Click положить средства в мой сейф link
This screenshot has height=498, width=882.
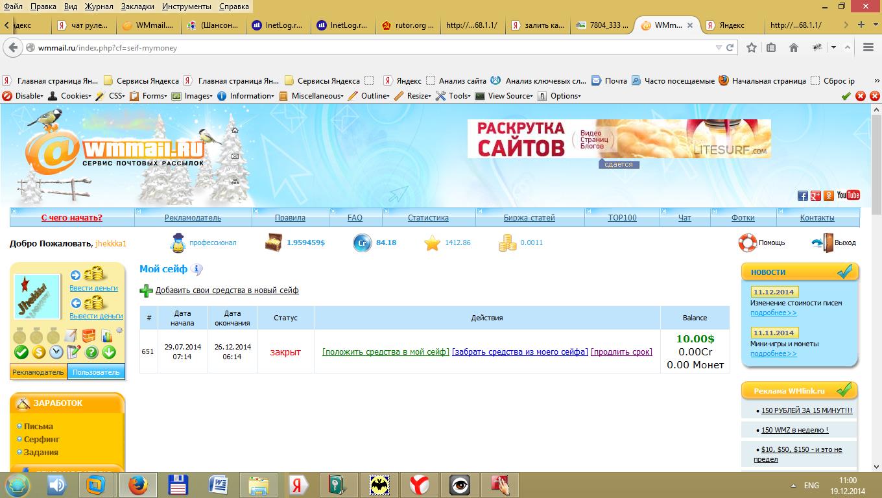coord(386,352)
